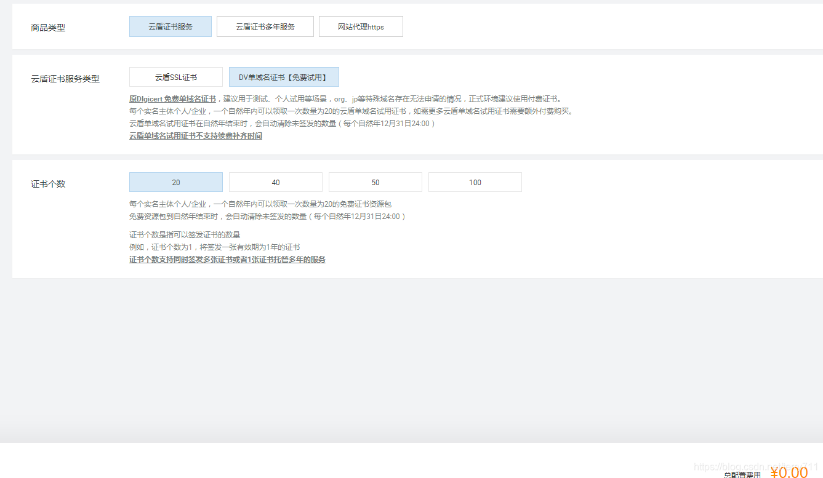Open the 证书个数支持同时签发多张证书 service link
Viewport: 823px width, 478px height.
coord(228,260)
